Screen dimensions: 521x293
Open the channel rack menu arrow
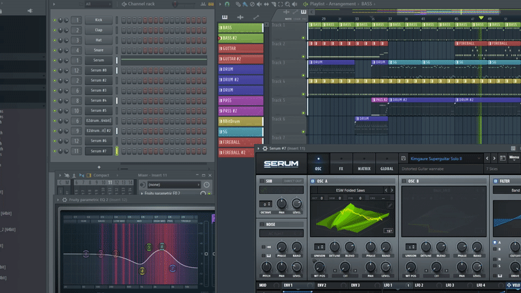point(54,4)
